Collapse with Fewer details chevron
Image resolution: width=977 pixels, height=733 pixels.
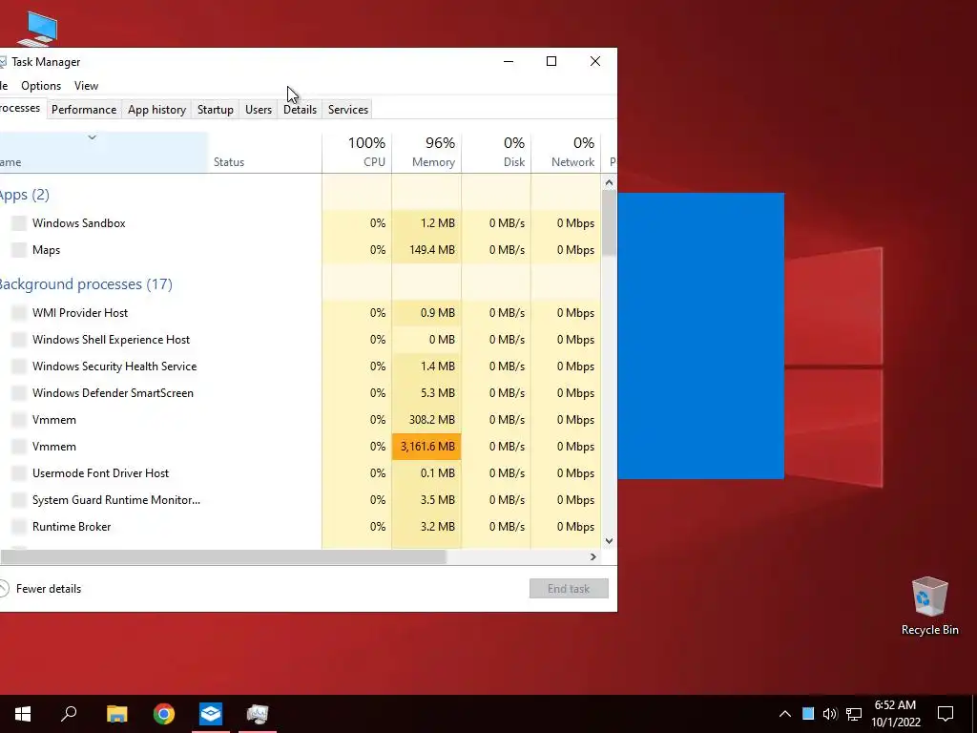[4, 588]
